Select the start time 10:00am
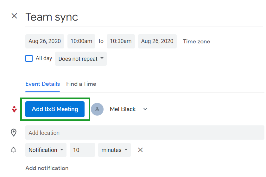This screenshot has width=266, height=177. 81,41
